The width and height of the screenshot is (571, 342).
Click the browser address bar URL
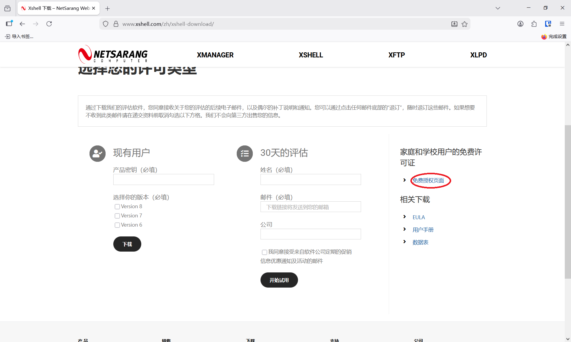pos(168,24)
